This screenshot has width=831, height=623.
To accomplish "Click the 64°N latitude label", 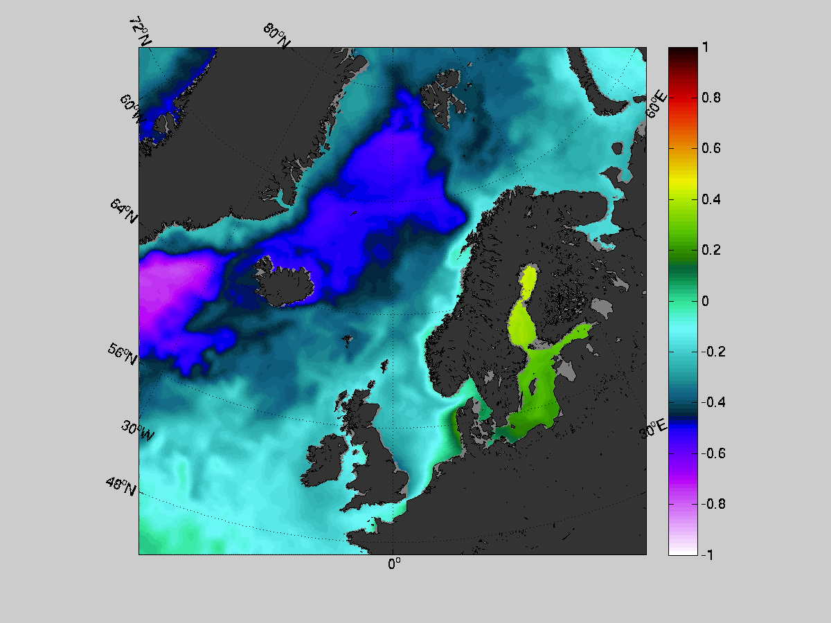I will [124, 210].
